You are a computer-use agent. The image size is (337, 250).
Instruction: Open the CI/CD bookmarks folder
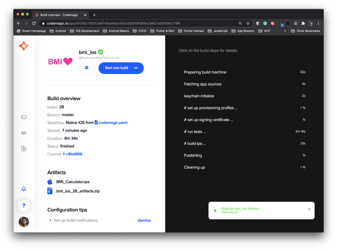point(140,31)
